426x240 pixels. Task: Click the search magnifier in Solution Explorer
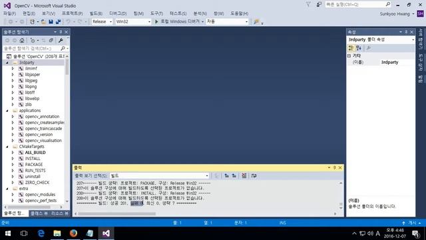(x=63, y=49)
